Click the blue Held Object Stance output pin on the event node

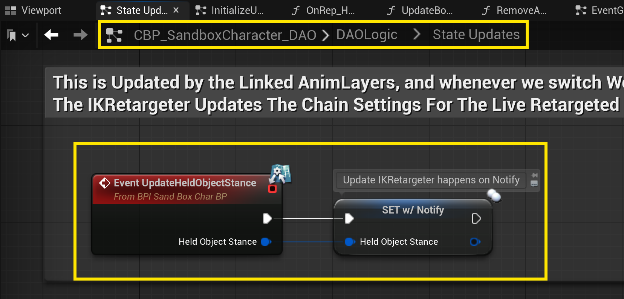[x=266, y=242]
